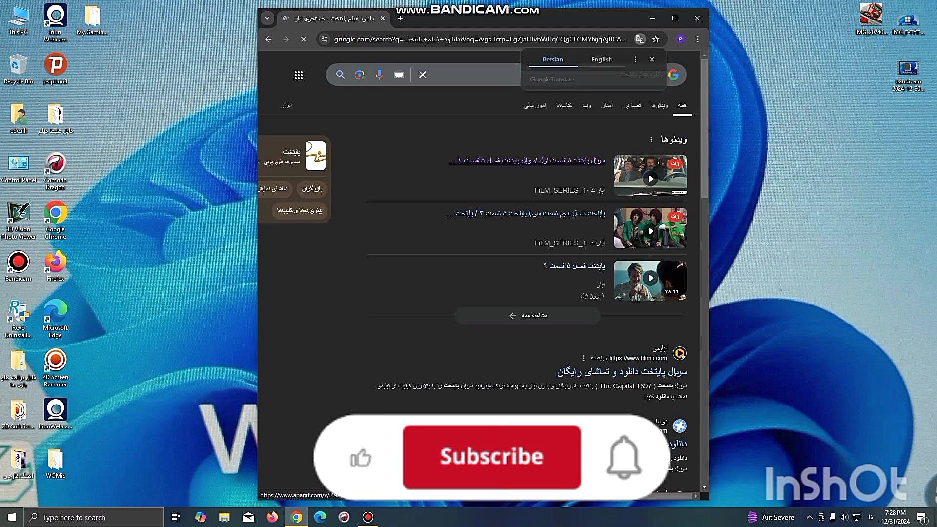This screenshot has width=937, height=527.
Task: Switch to تصاویر search filter
Action: click(632, 105)
